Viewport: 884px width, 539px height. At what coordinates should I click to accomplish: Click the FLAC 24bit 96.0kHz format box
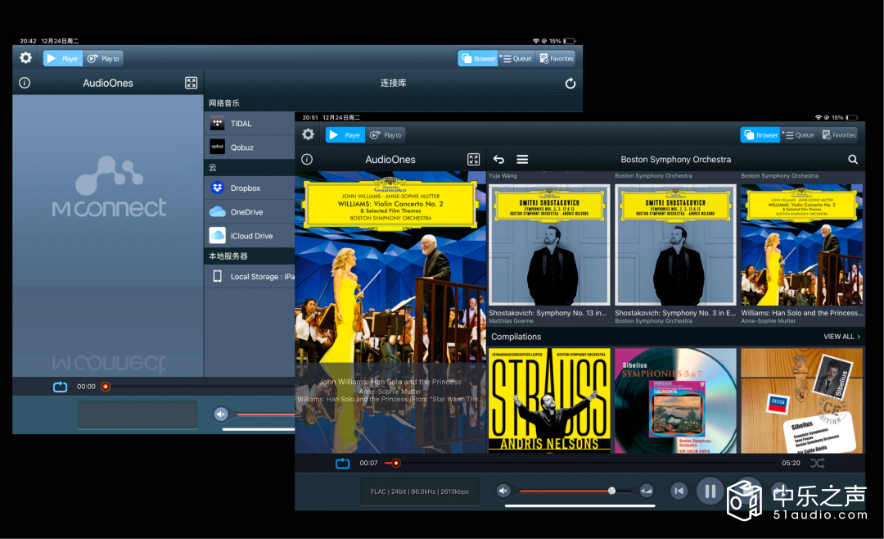tap(420, 491)
